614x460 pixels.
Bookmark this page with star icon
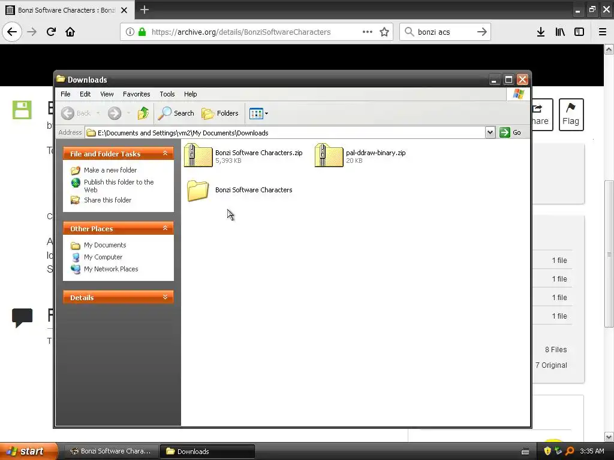pyautogui.click(x=384, y=32)
